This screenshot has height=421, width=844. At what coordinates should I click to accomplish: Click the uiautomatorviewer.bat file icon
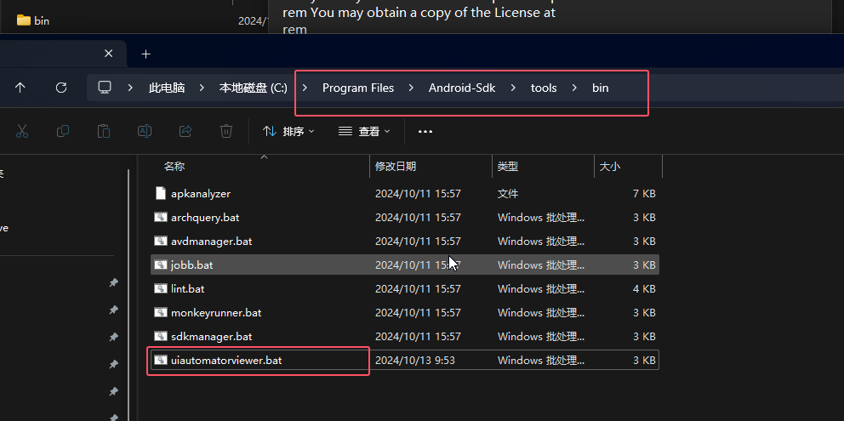161,360
